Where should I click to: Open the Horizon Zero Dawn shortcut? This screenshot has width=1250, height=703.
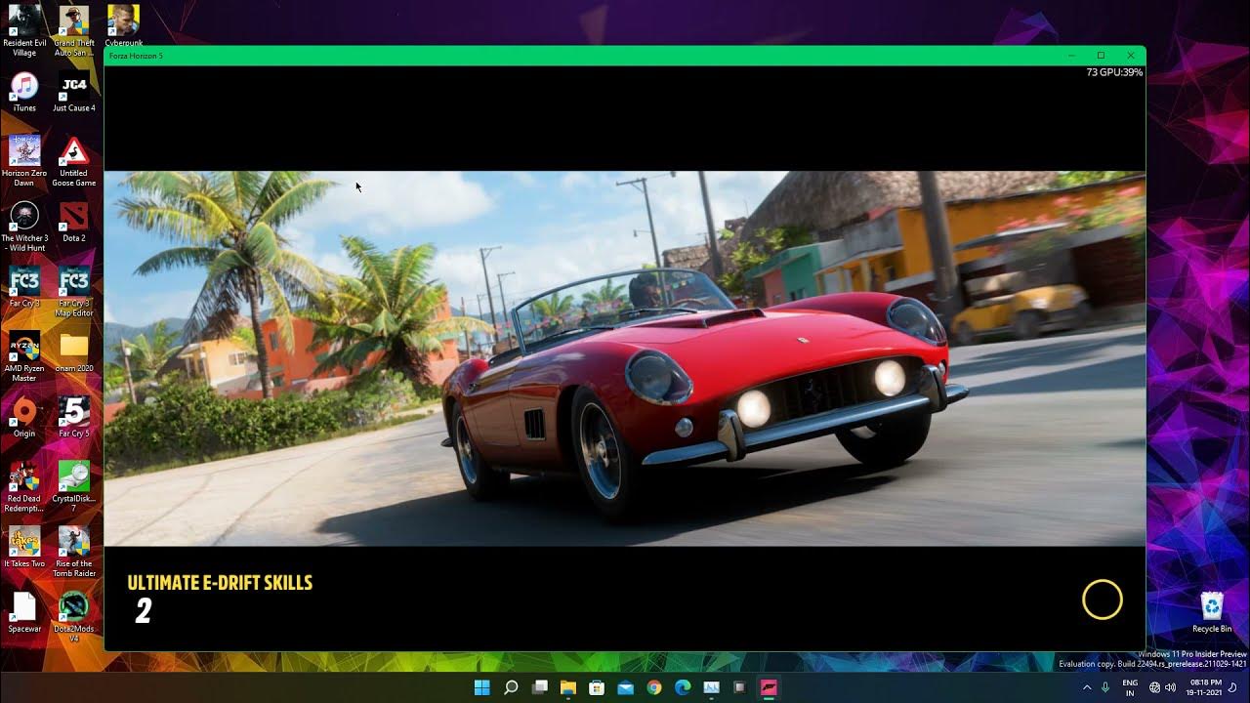[x=24, y=161]
